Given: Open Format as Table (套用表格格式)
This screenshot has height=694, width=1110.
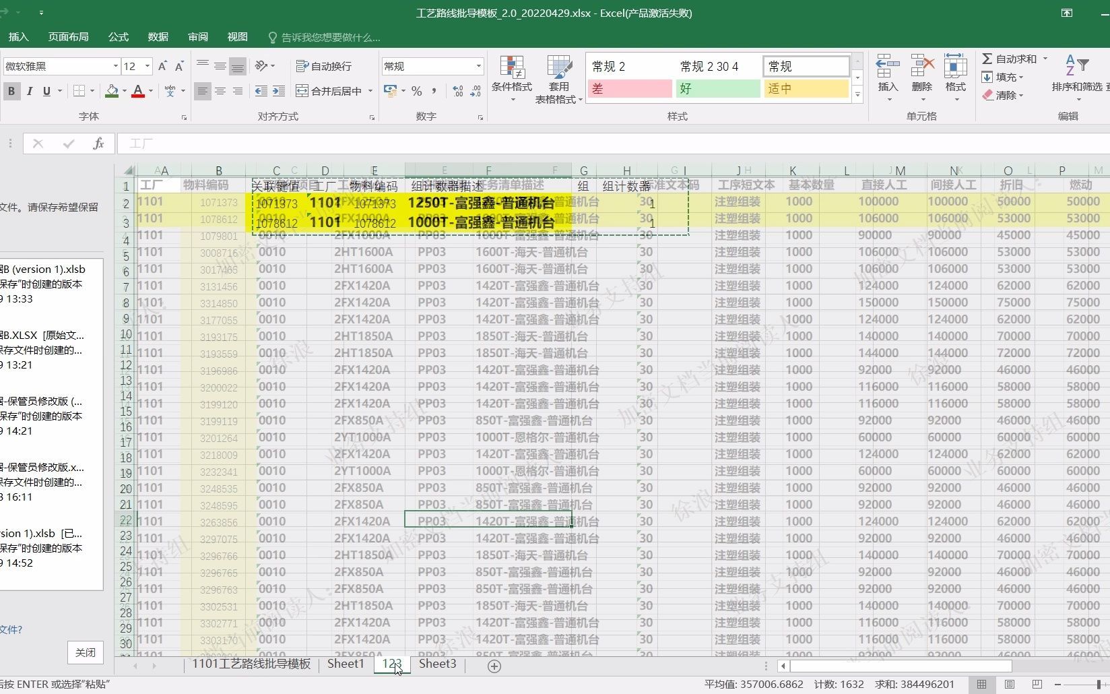Looking at the screenshot, I should tap(558, 79).
